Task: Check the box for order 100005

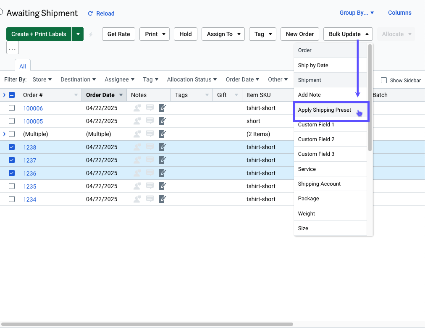Action: 12,121
